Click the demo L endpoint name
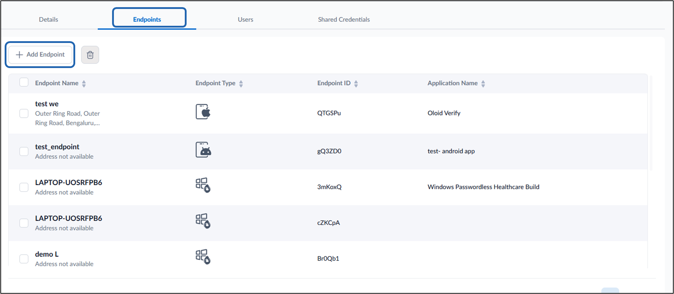The image size is (674, 294). pos(47,254)
